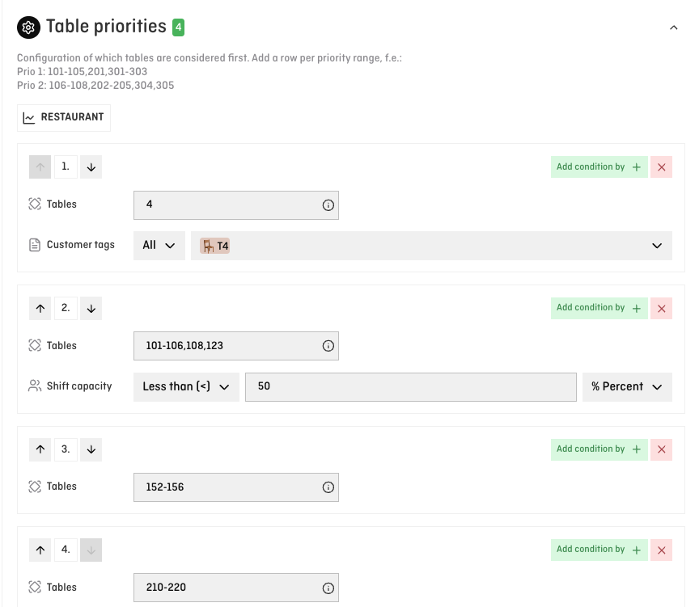Open the Less than (<) comparison dropdown
699x607 pixels.
pos(186,386)
